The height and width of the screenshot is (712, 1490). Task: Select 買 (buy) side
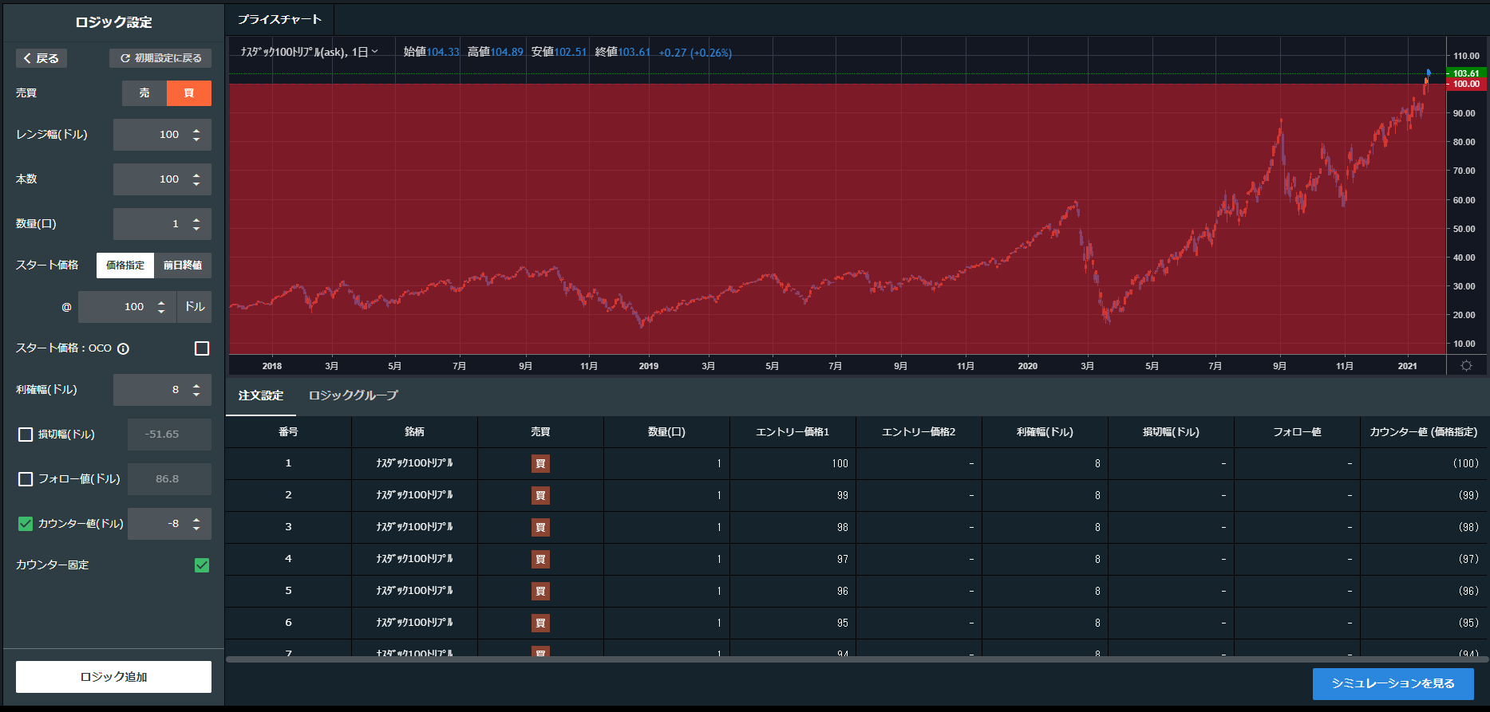[189, 93]
